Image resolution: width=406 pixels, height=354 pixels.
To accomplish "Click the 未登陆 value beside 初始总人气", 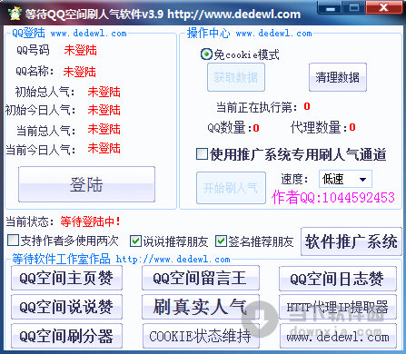I will click(x=104, y=92).
